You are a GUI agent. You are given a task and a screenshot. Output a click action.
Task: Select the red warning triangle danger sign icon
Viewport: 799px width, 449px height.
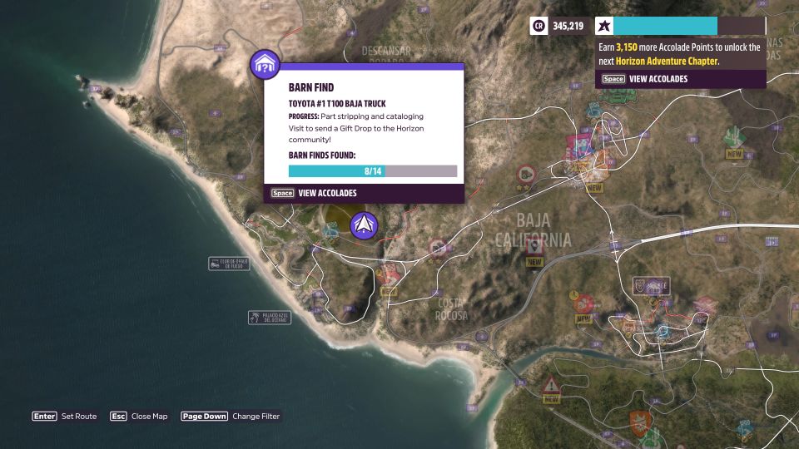551,384
